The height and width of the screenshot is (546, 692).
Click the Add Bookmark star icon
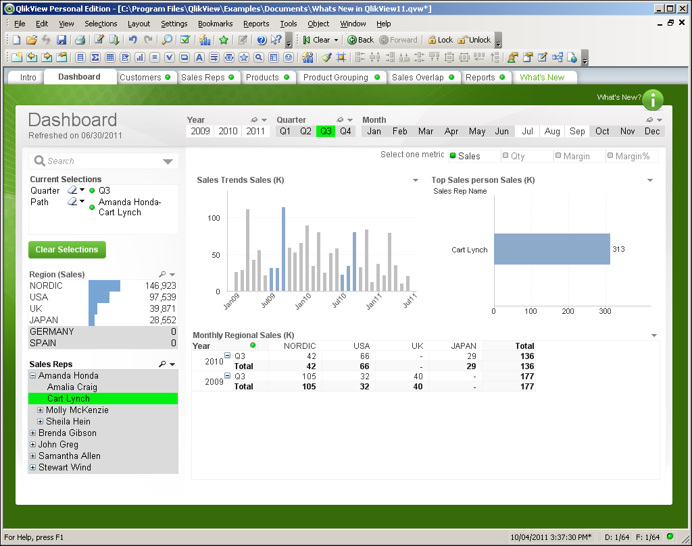pyautogui.click(x=223, y=40)
